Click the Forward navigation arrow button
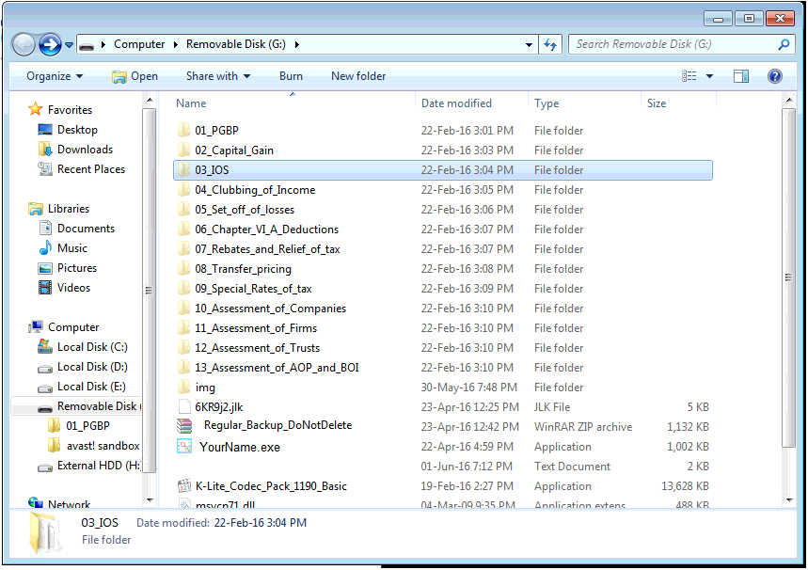The height and width of the screenshot is (570, 808). point(50,44)
